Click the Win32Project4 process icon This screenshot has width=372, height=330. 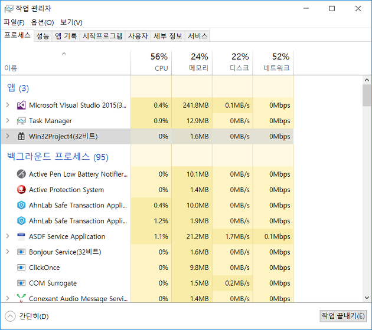click(21, 136)
